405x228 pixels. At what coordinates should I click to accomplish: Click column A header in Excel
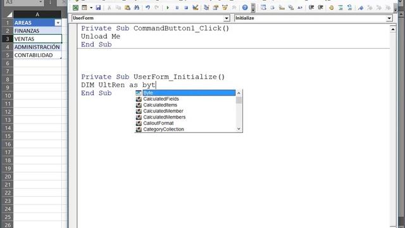(37, 15)
